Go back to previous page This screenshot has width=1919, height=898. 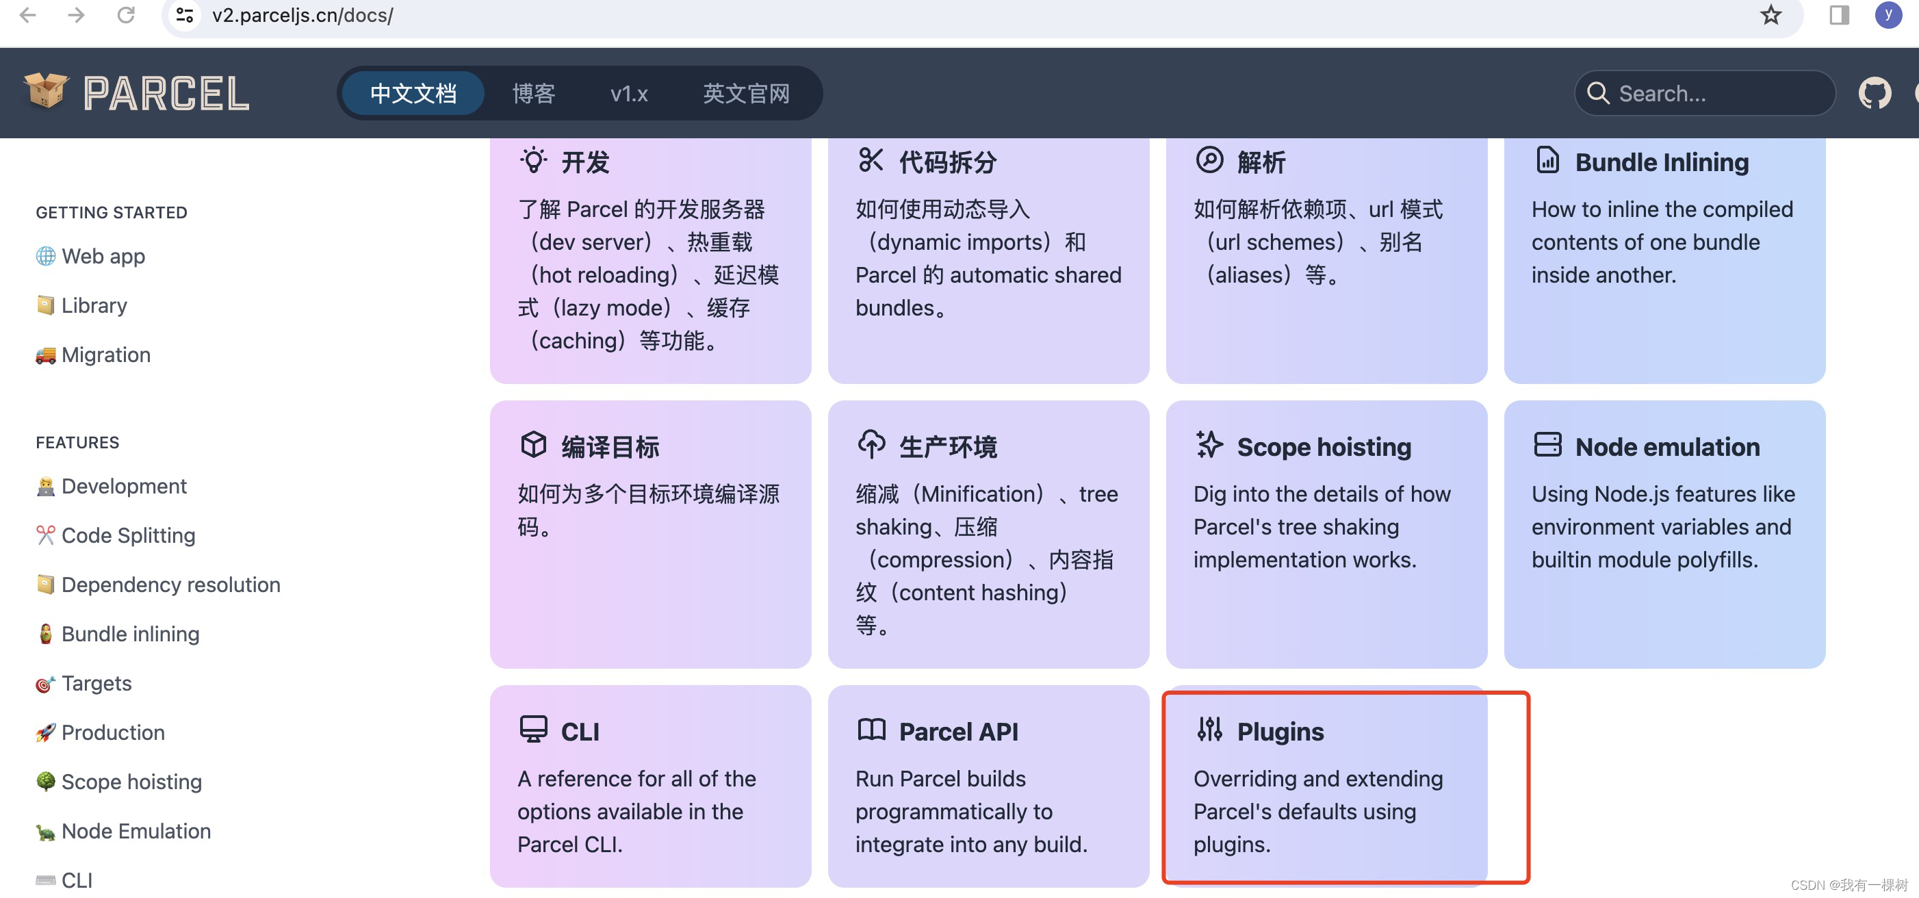pos(27,15)
